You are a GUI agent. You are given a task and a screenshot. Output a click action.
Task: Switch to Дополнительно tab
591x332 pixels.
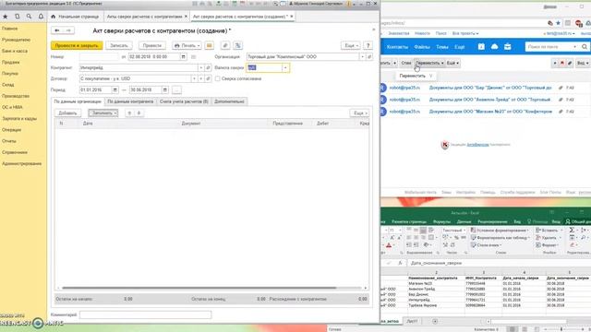pos(230,101)
